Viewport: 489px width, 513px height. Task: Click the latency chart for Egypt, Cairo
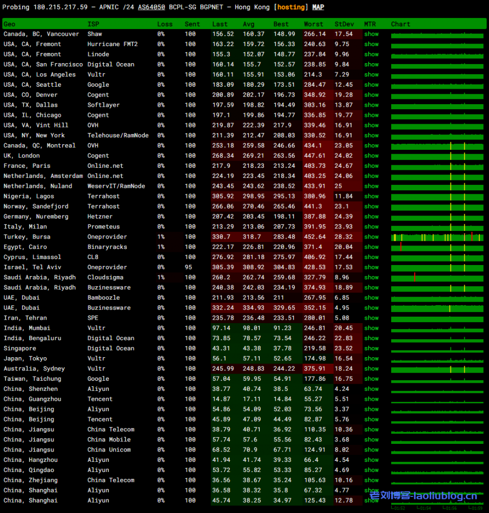pyautogui.click(x=437, y=247)
